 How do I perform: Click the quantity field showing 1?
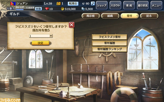tap(41, 36)
